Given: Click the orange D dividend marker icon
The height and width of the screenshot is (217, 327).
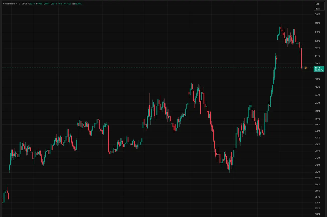Looking at the screenshot, I should tap(306, 68).
